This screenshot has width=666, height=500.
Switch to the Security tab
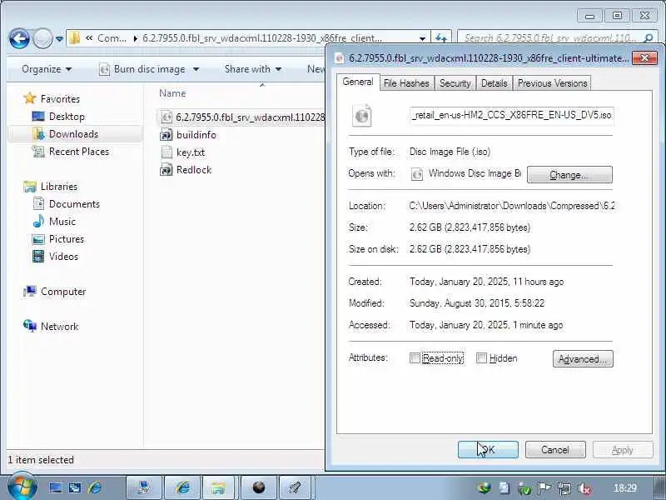tap(455, 83)
